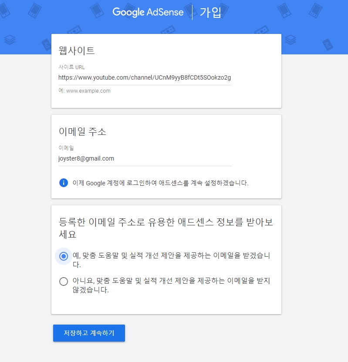Image resolution: width=348 pixels, height=362 pixels.
Task: Click the 등록한 이메일 주소로 heading
Action: 166,228
